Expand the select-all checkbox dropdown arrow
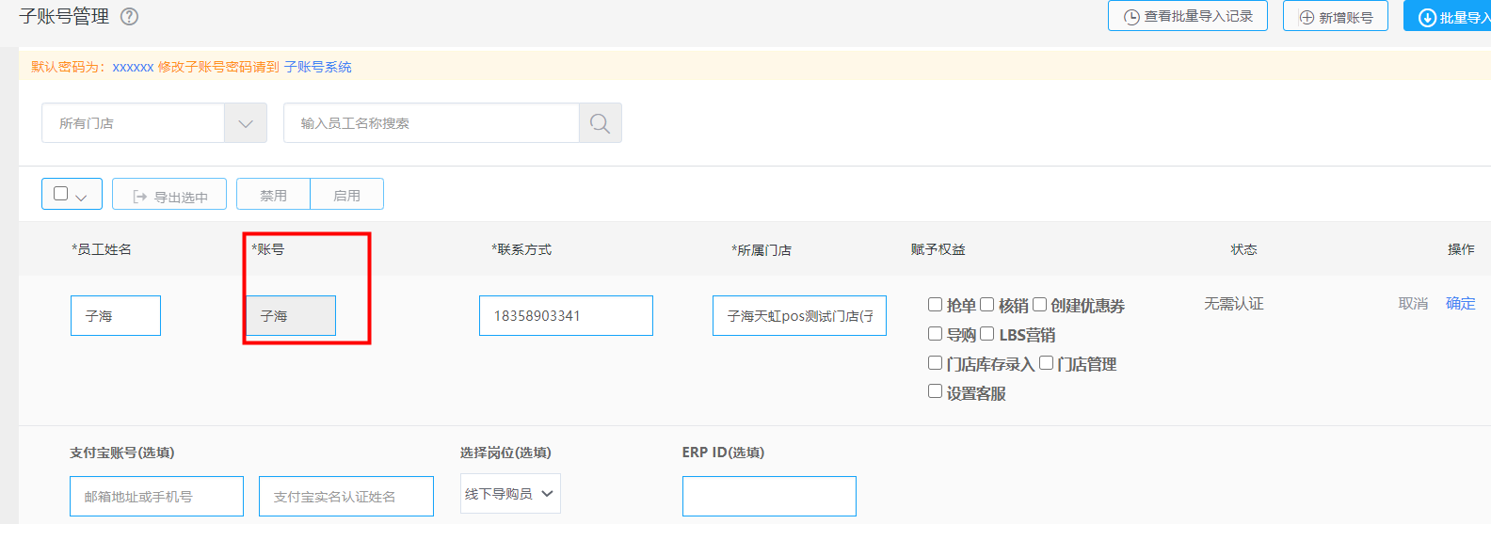The width and height of the screenshot is (1491, 556). pyautogui.click(x=82, y=197)
